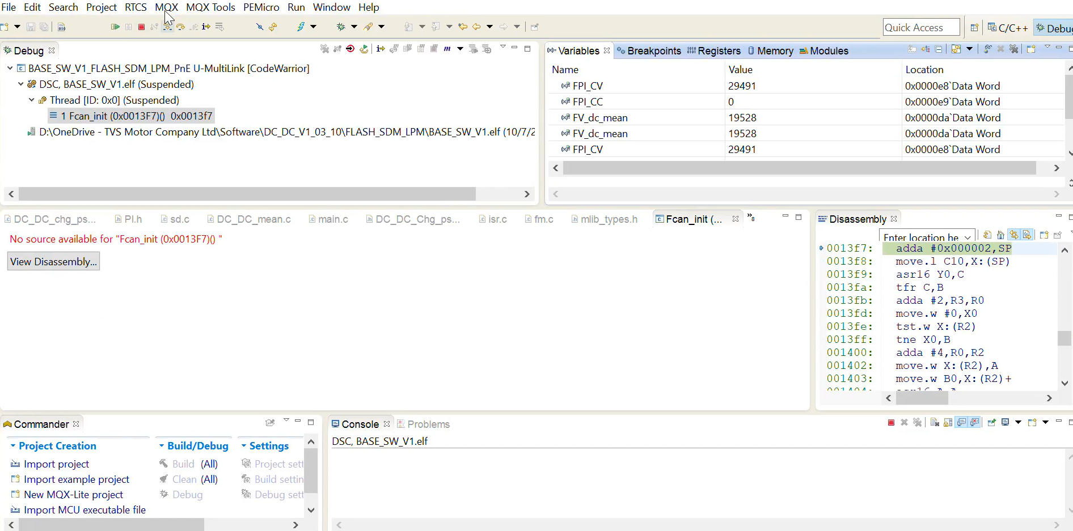Viewport: 1073px width, 531px height.
Task: Terminate debug session with red stop icon
Action: (x=141, y=26)
